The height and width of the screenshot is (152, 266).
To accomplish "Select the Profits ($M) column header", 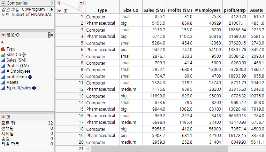I will [x=180, y=10].
